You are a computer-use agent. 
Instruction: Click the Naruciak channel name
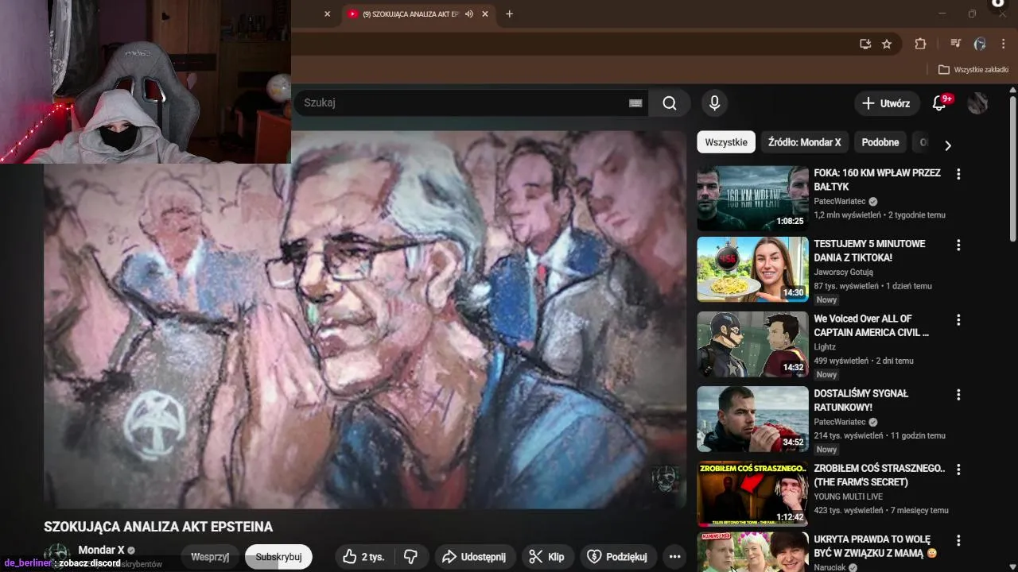tap(830, 567)
